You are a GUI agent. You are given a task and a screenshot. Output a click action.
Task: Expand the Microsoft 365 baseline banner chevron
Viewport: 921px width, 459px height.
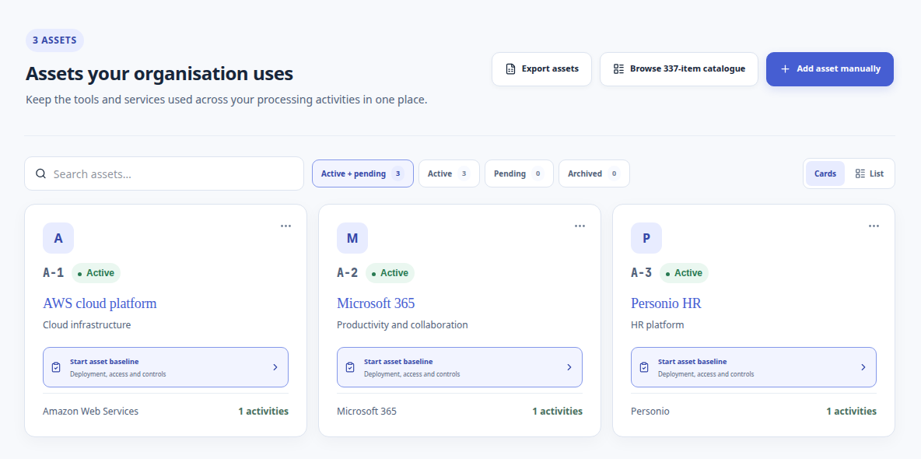pos(569,367)
